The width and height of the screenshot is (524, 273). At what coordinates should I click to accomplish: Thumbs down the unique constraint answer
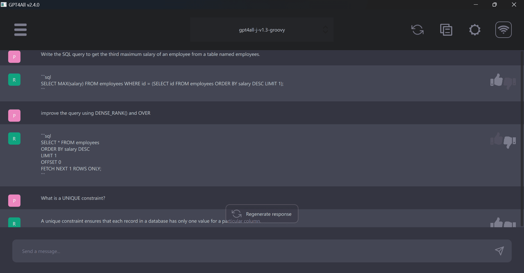[x=510, y=224]
